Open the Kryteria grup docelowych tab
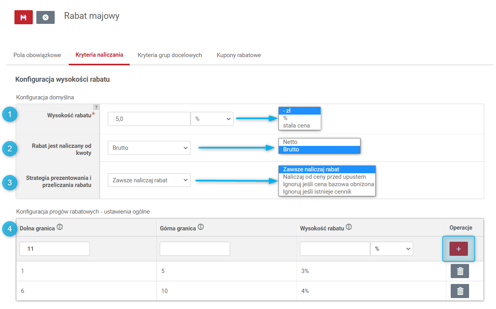This screenshot has width=496, height=309. point(170,55)
